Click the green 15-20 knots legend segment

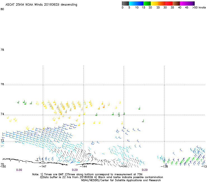[x=147, y=3]
